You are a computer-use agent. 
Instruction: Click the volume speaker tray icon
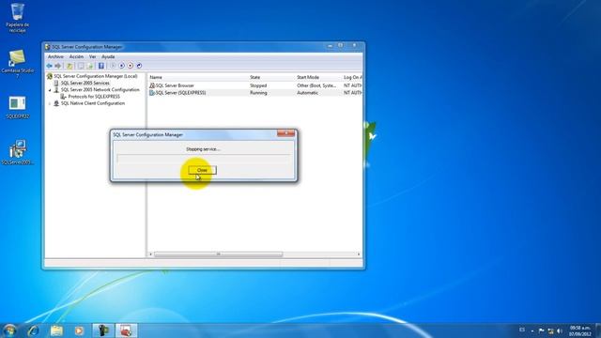tap(560, 330)
